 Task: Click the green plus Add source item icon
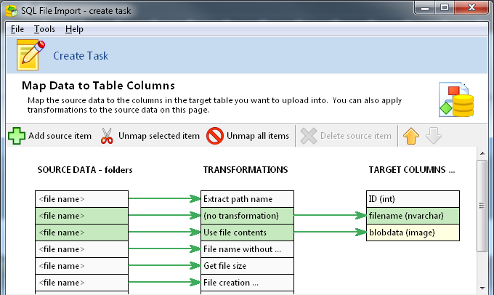pyautogui.click(x=17, y=136)
